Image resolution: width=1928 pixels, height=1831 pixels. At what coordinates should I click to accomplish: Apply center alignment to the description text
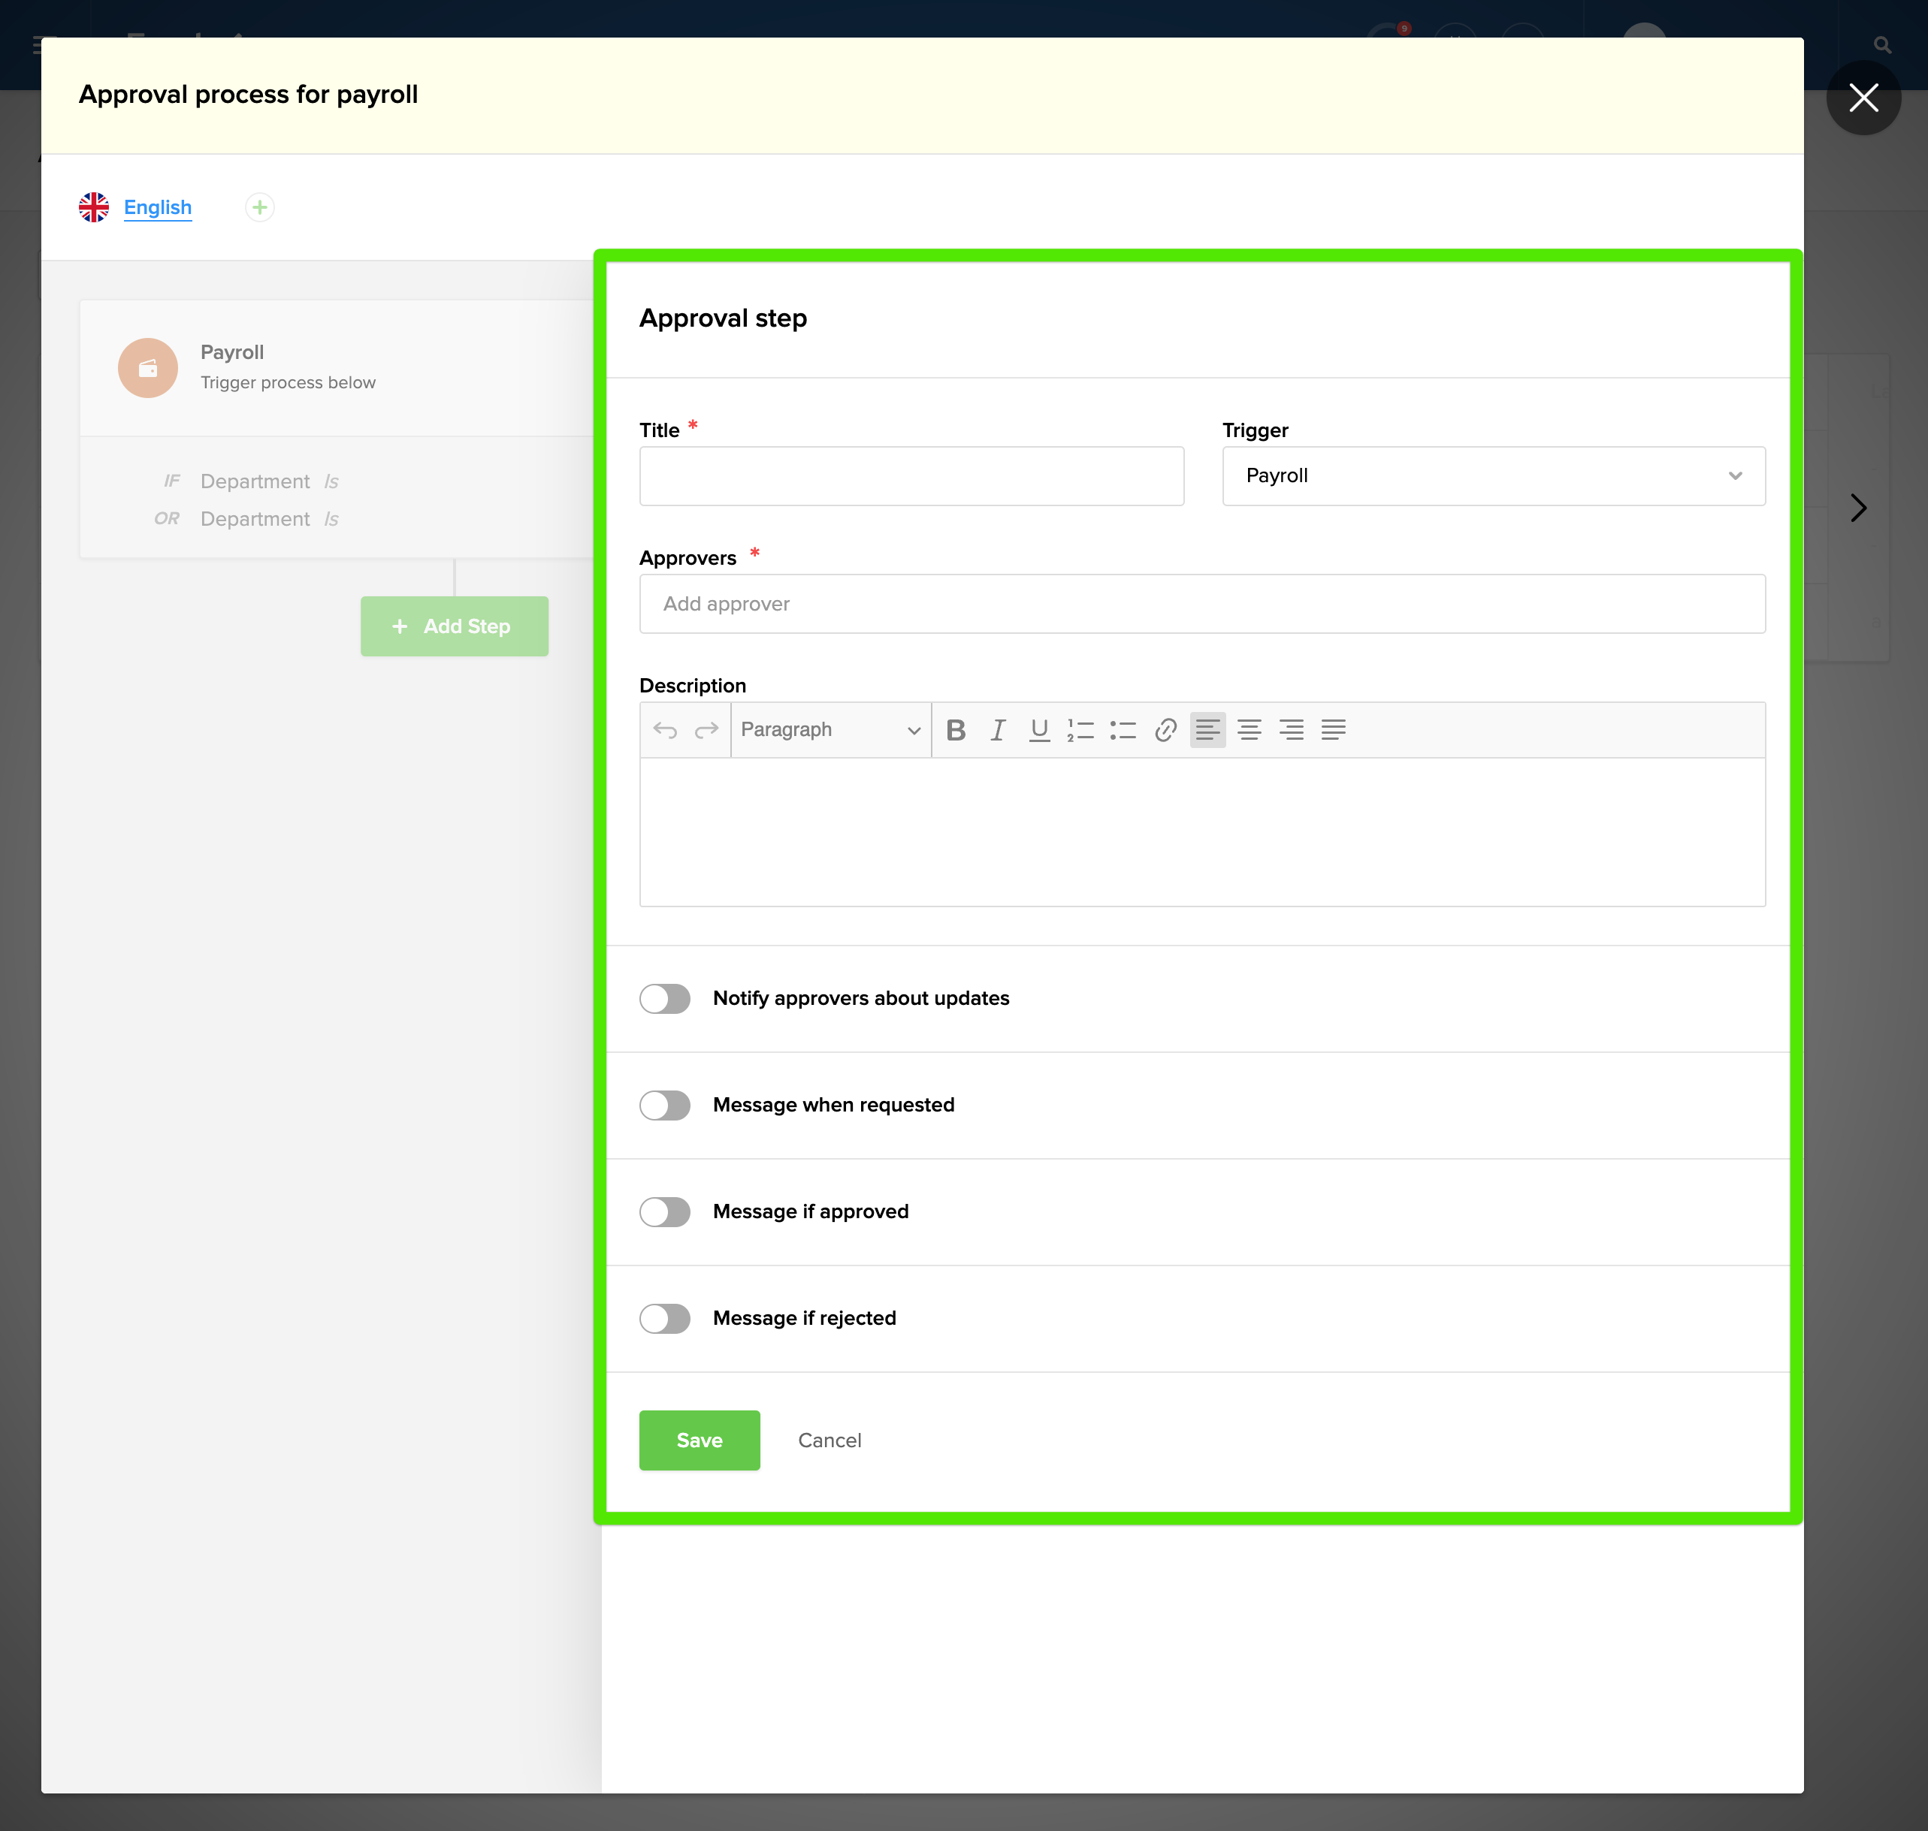coord(1250,729)
